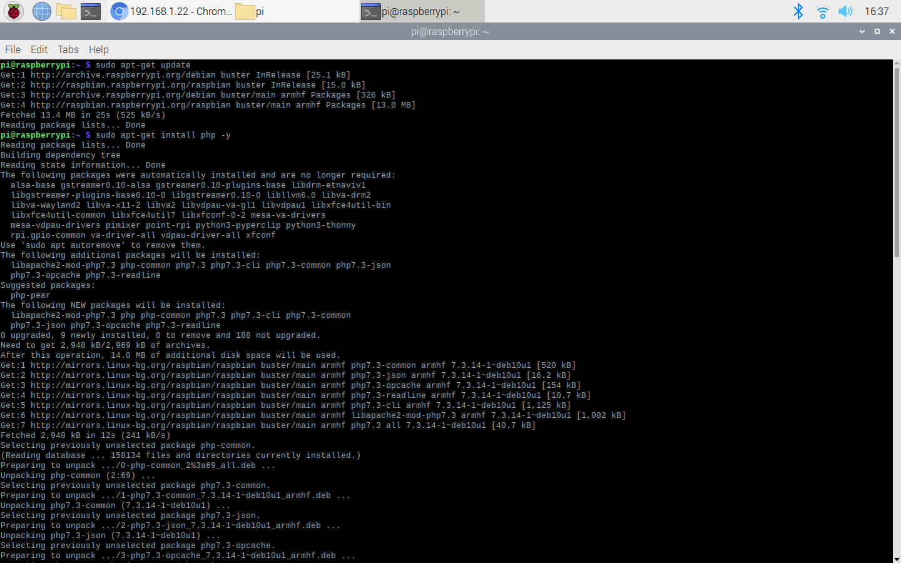The height and width of the screenshot is (563, 901).
Task: Open the Tabs menu of the terminal
Action: coord(68,49)
